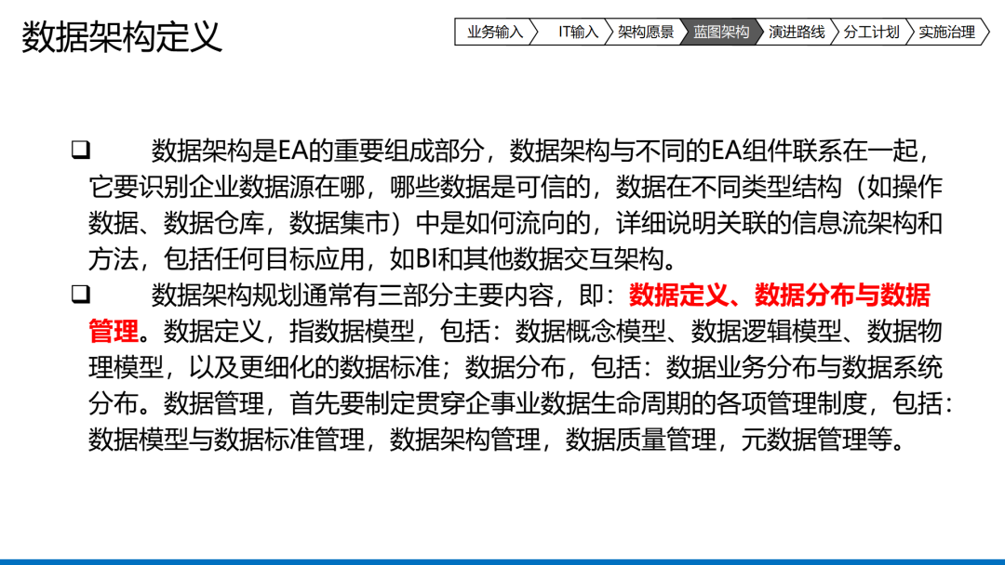Viewport: 1005px width, 565px height.
Task: Click the red word 管理
Action: (x=114, y=332)
